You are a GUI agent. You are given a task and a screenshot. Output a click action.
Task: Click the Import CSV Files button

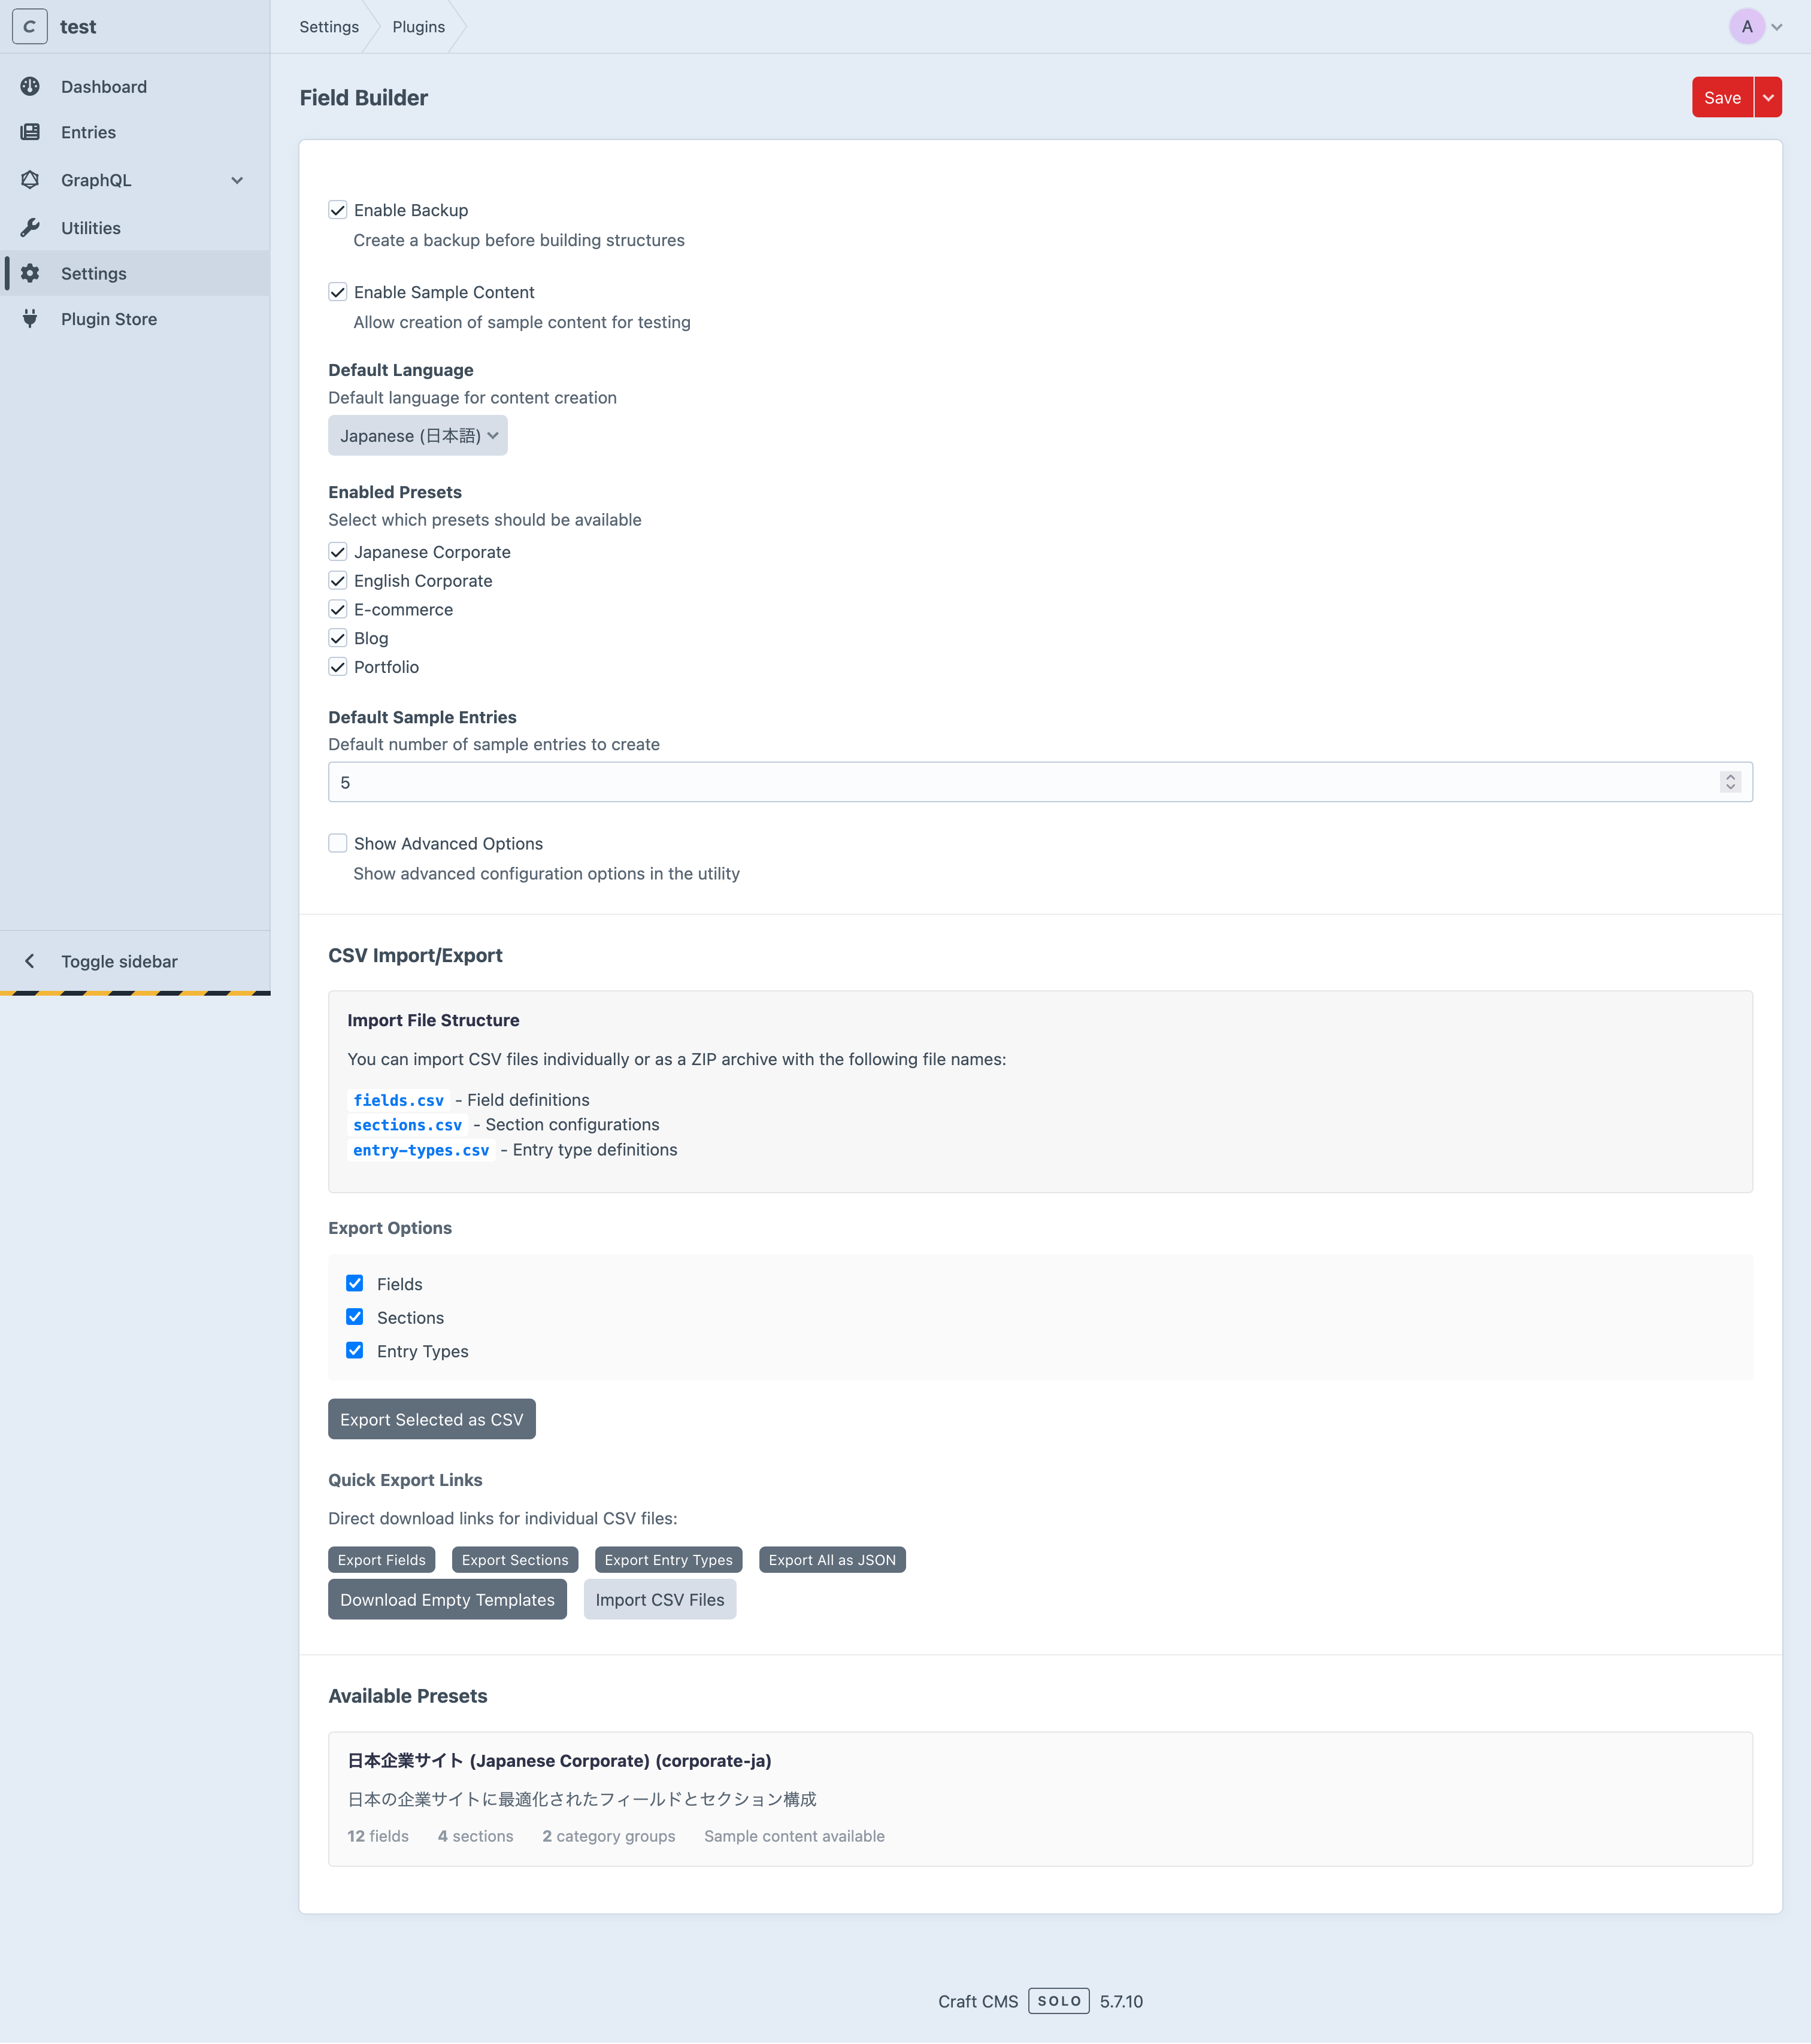[x=659, y=1599]
